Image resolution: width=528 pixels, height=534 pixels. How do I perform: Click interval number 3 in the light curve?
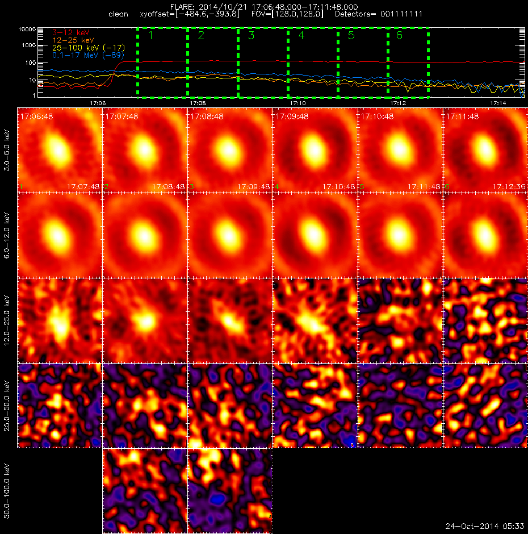point(252,35)
